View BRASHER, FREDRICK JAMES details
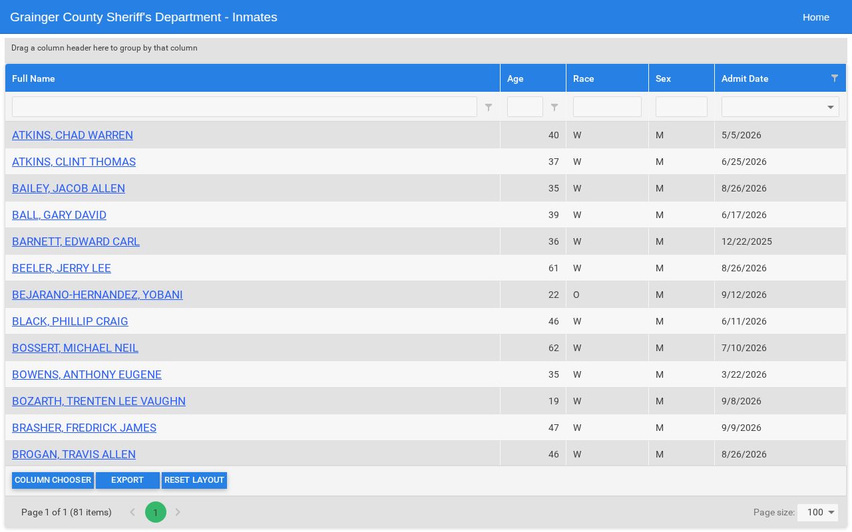852x532 pixels. coord(84,428)
